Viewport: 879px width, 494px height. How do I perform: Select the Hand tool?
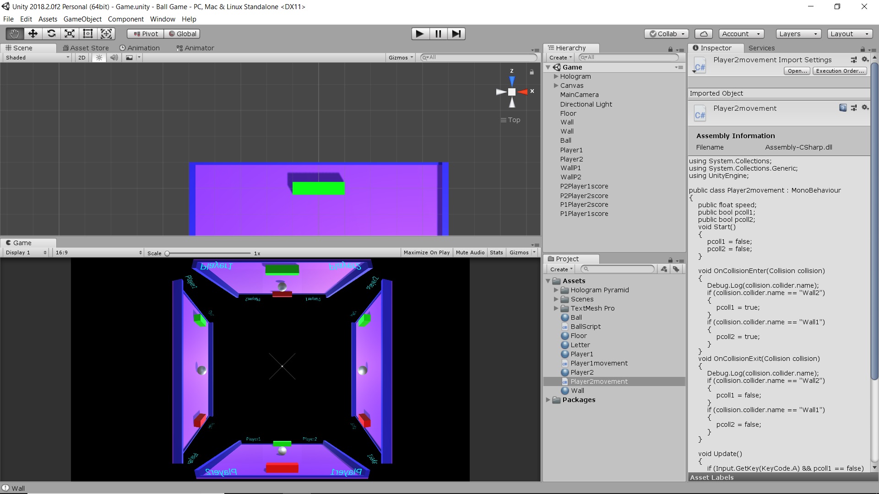pyautogui.click(x=13, y=33)
